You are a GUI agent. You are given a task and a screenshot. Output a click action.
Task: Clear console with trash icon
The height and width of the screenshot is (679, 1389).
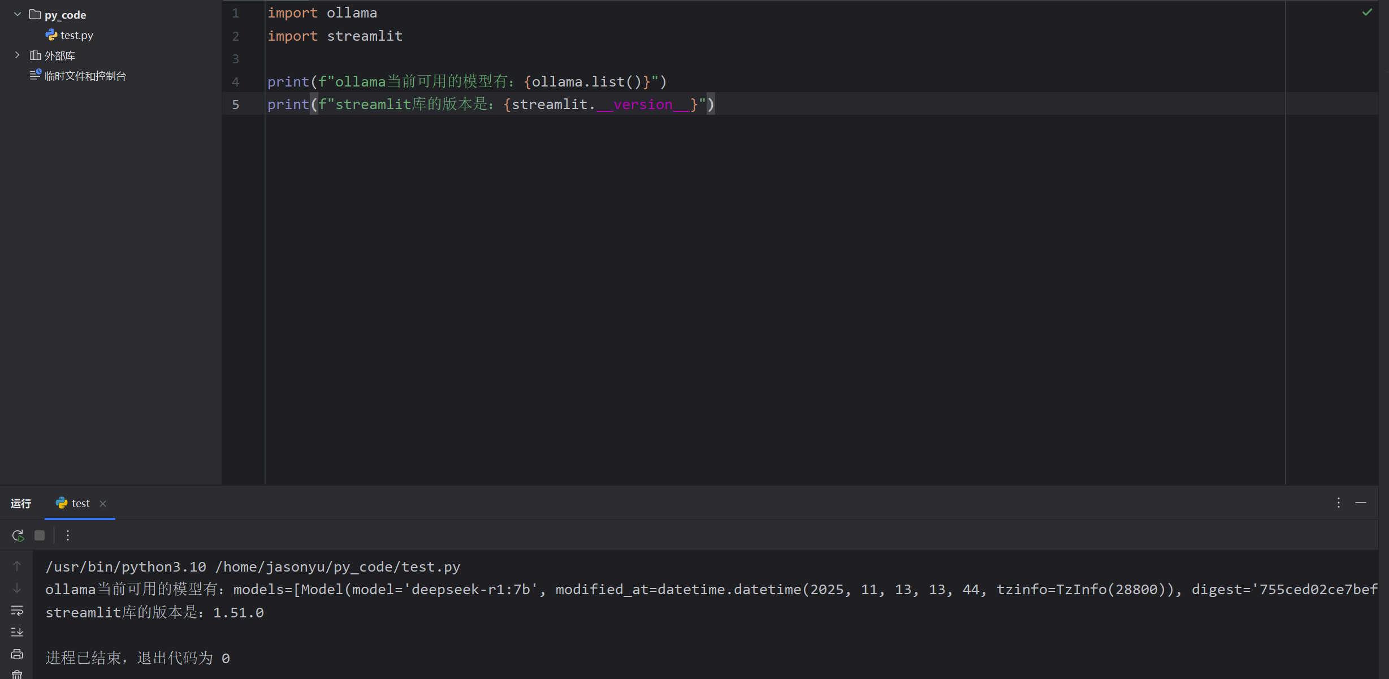(x=17, y=674)
